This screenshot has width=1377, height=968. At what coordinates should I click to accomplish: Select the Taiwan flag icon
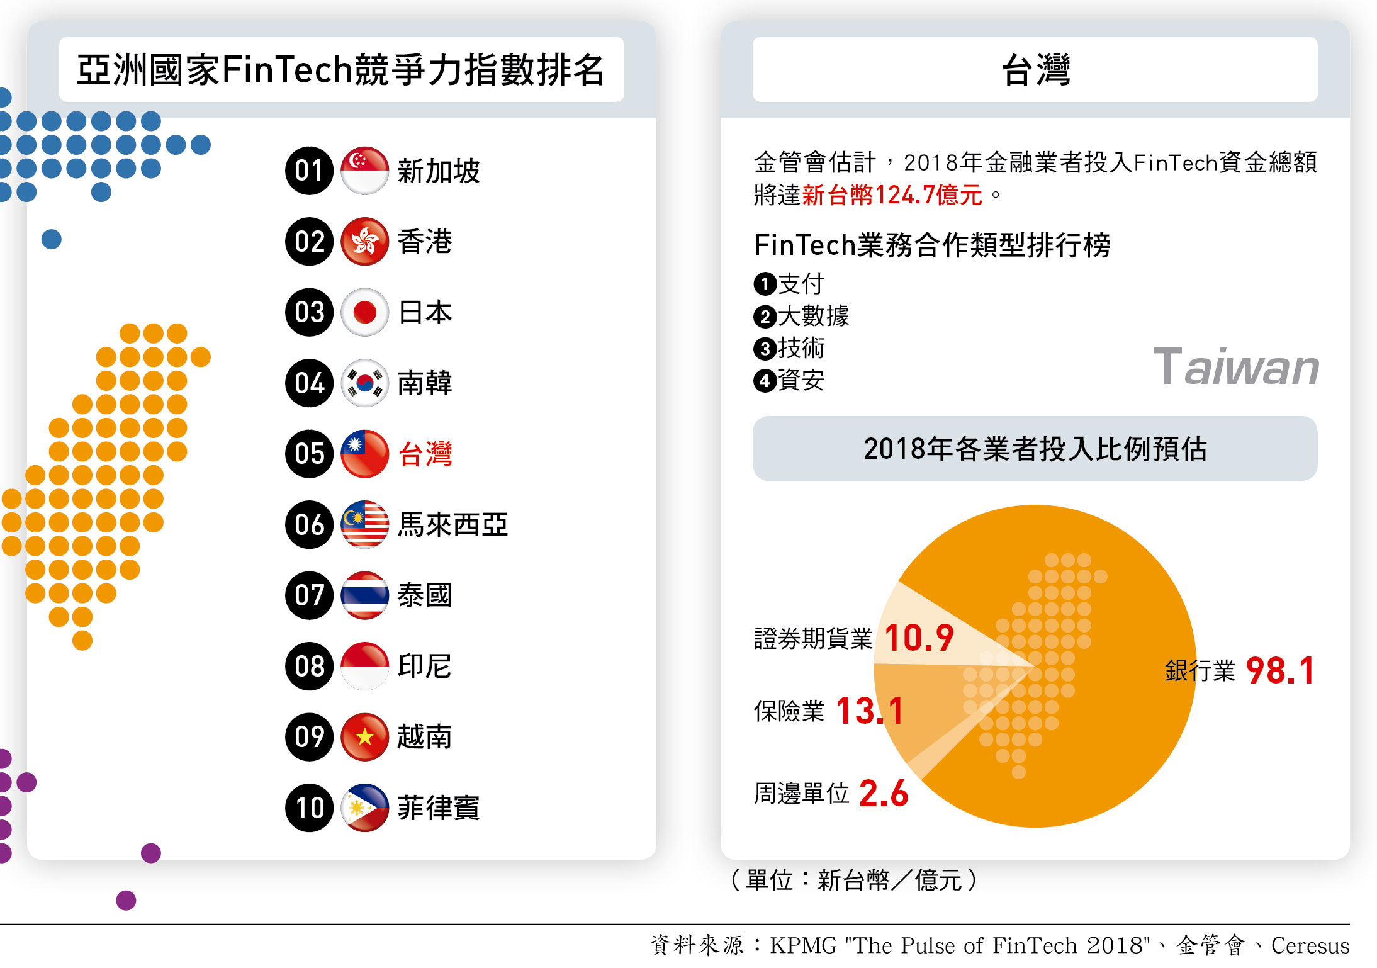[364, 454]
